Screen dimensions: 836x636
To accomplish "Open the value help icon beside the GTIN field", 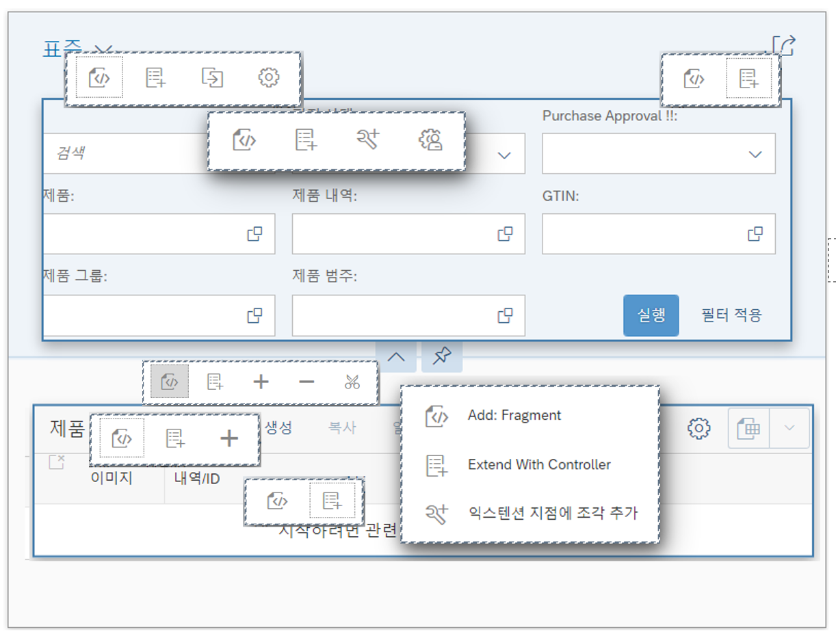I will 755,233.
